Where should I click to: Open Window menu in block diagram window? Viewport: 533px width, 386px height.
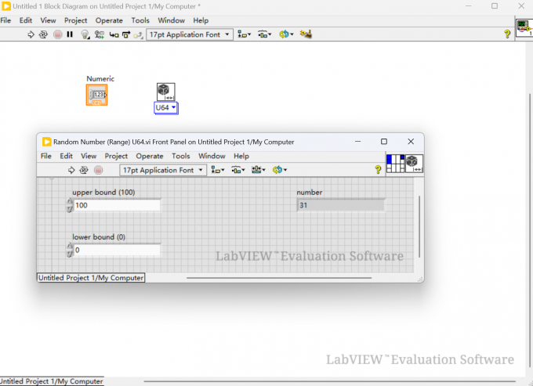point(172,20)
